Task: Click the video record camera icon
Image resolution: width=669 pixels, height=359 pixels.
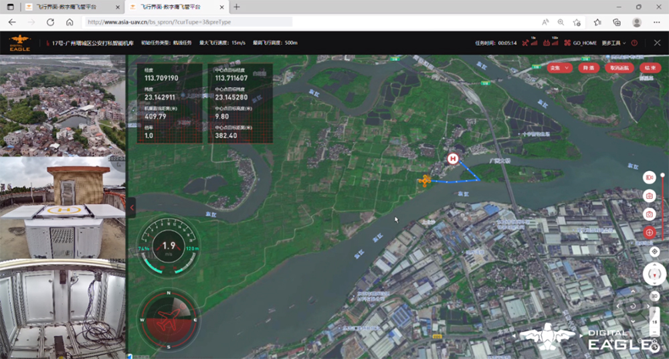Action: coord(649,178)
